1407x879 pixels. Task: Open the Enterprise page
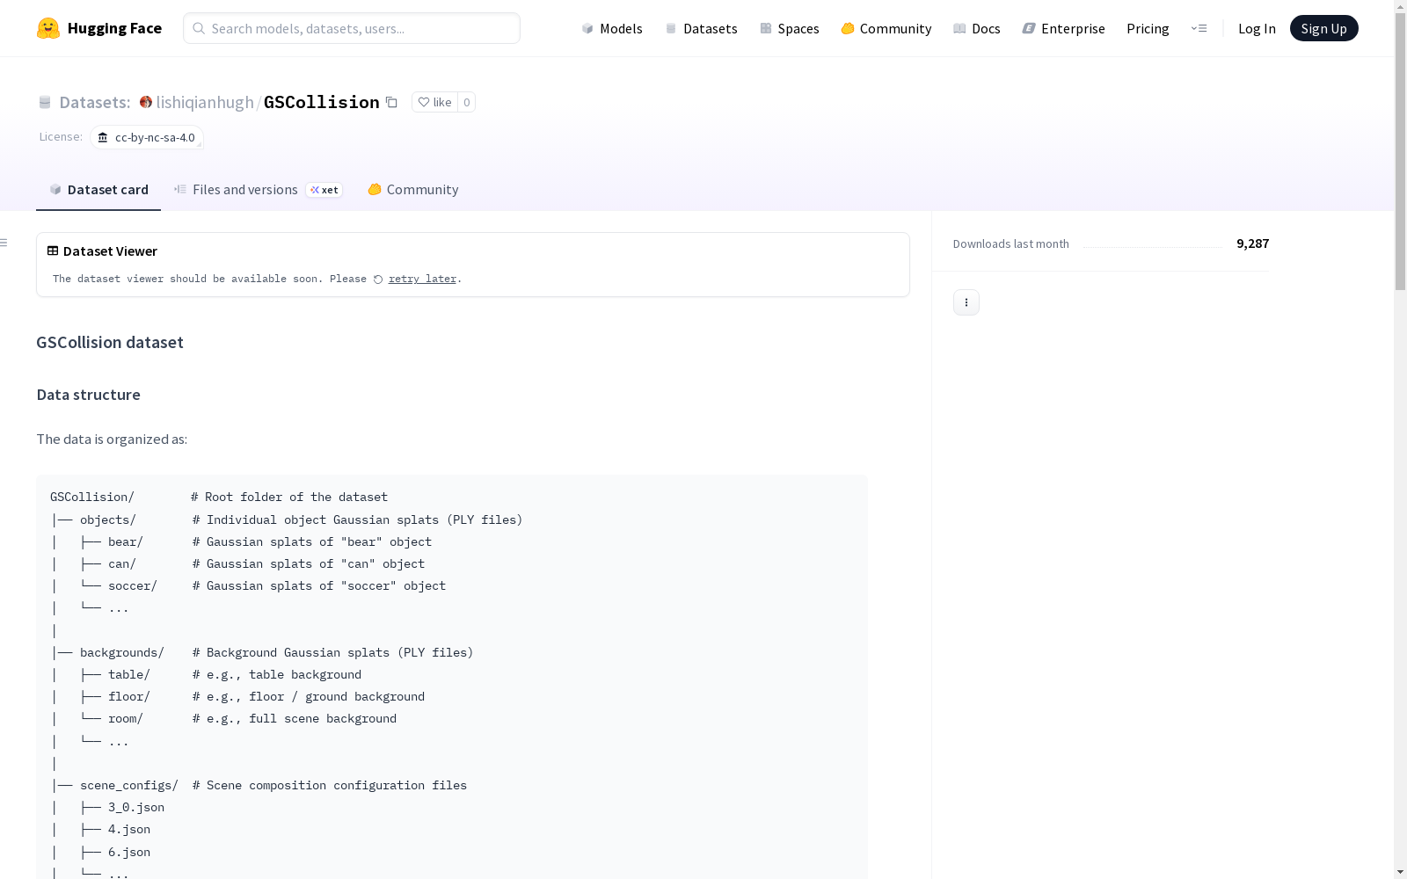tap(1064, 28)
